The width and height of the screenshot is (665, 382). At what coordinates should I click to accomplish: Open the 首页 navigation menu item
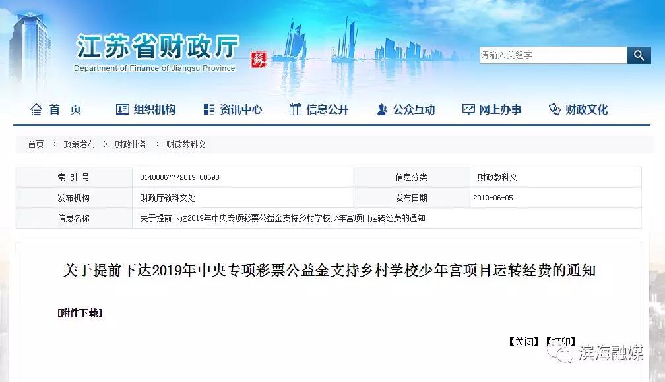pos(64,109)
